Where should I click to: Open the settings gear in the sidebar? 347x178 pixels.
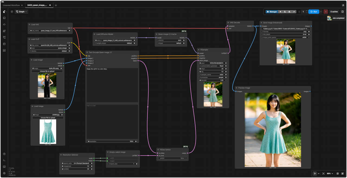point(4,173)
